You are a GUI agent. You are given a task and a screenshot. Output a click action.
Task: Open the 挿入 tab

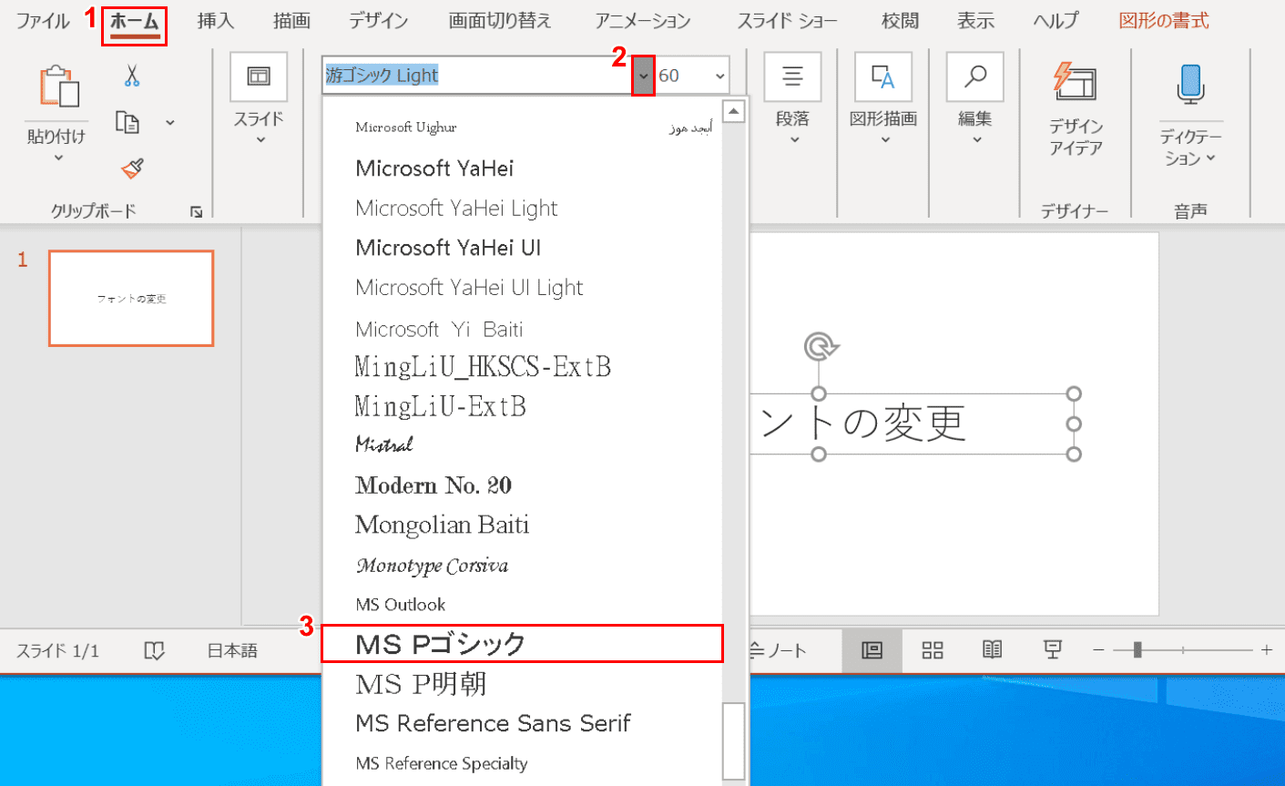click(x=216, y=21)
